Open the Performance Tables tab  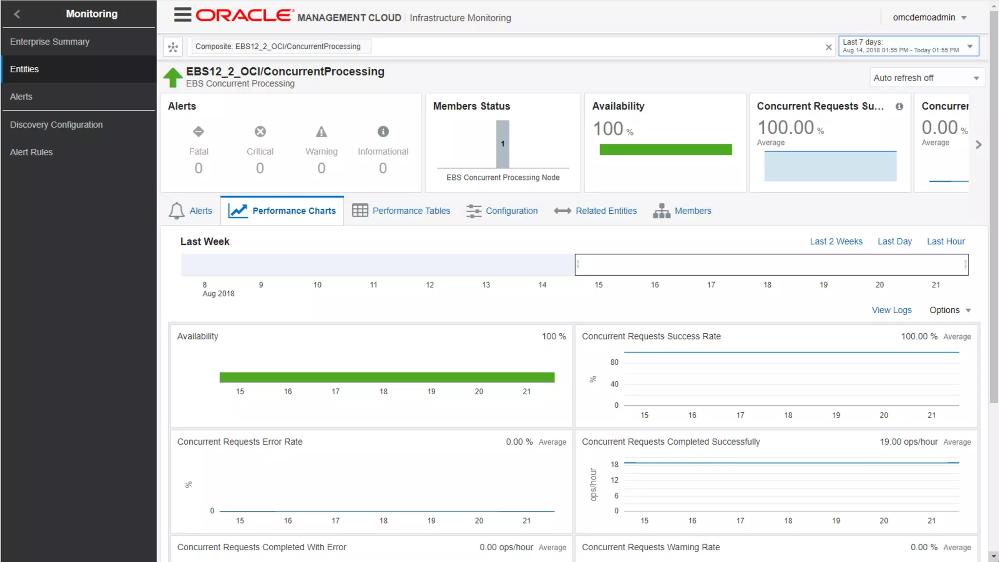pyautogui.click(x=401, y=211)
